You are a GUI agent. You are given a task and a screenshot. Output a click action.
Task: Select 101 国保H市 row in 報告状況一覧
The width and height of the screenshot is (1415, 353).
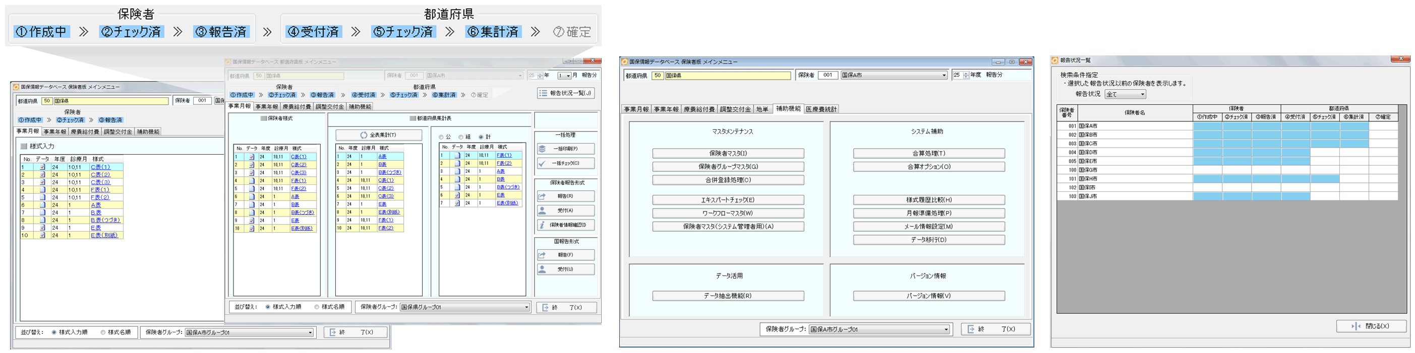1227,179
